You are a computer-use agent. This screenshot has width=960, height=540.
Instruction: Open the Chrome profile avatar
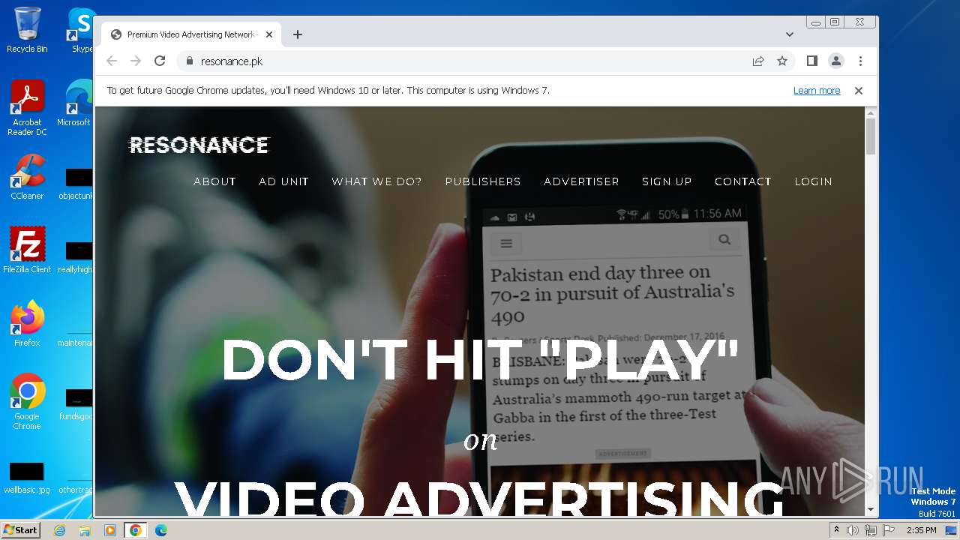pos(836,61)
